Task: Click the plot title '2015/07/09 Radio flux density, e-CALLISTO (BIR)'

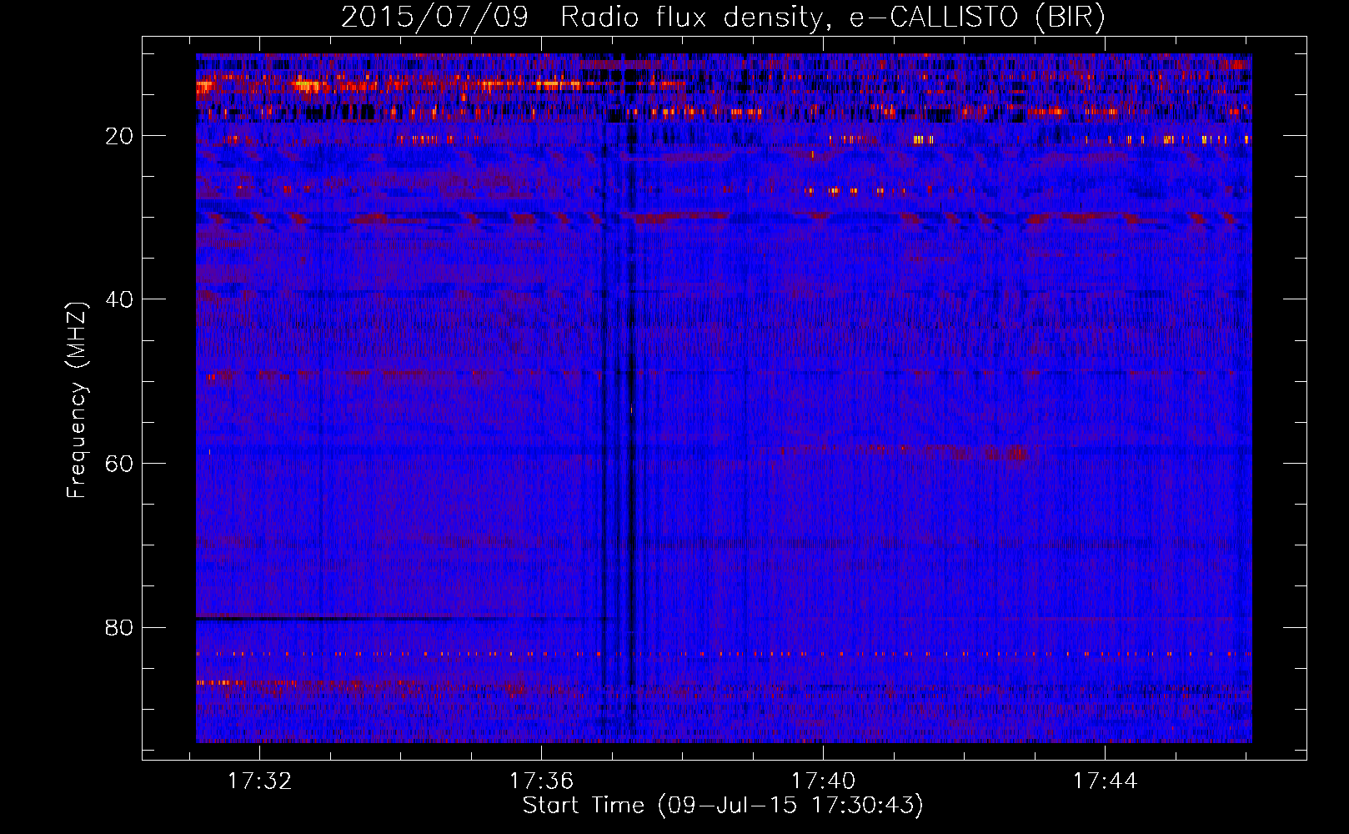Action: [x=723, y=18]
